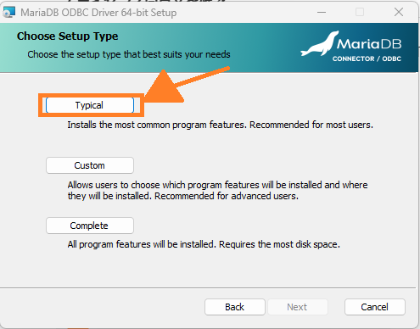Cancel the ODBC driver setup
Viewport: 420px width, 329px height.
coord(375,307)
